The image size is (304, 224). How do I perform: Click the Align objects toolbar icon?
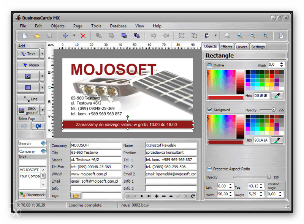(207, 36)
